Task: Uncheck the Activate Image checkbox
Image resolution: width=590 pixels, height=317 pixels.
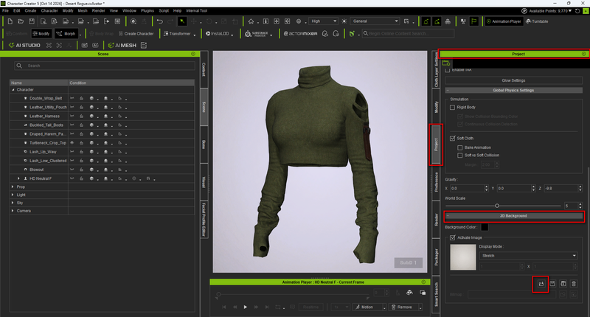Action: pyautogui.click(x=452, y=237)
